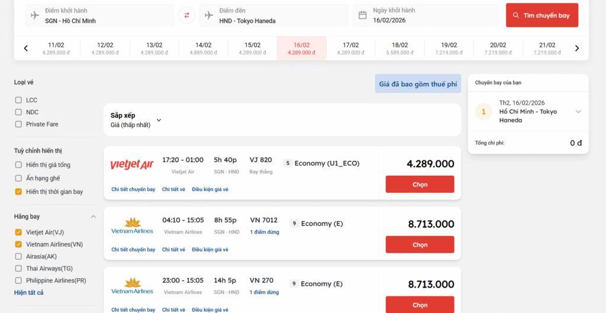This screenshot has width=606, height=313.
Task: Click the Vietjet Air logo
Action: point(132,164)
